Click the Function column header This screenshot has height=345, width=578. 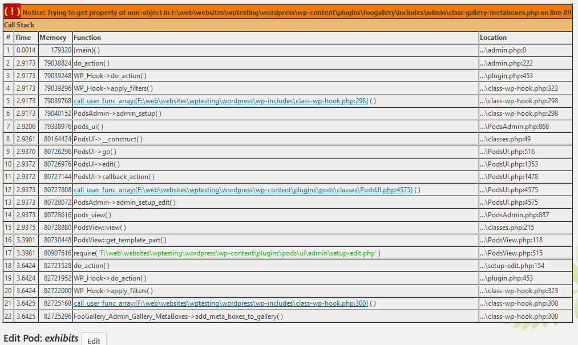[x=276, y=38]
